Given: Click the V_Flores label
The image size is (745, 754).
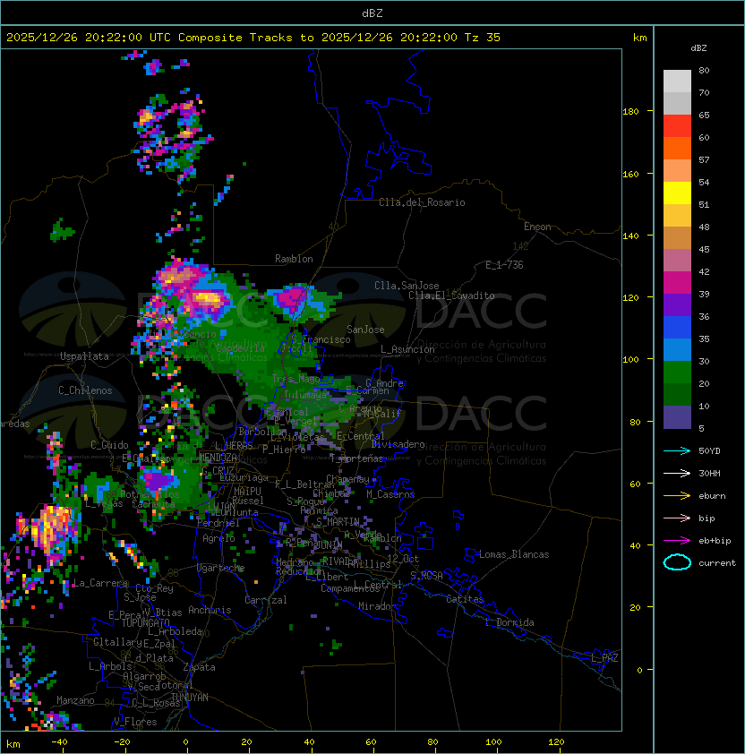Looking at the screenshot, I should point(135,722).
